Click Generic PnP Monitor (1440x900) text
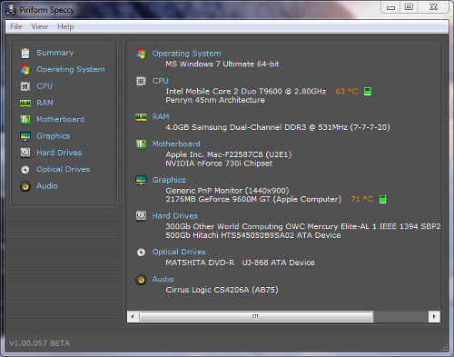454x357 pixels. tap(227, 191)
